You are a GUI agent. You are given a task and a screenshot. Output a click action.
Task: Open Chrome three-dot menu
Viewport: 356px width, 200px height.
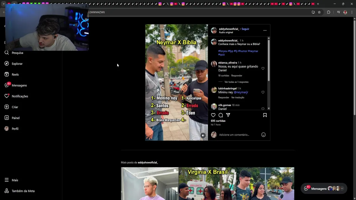click(x=352, y=12)
